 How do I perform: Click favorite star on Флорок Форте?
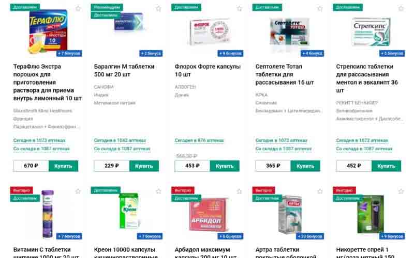(239, 8)
